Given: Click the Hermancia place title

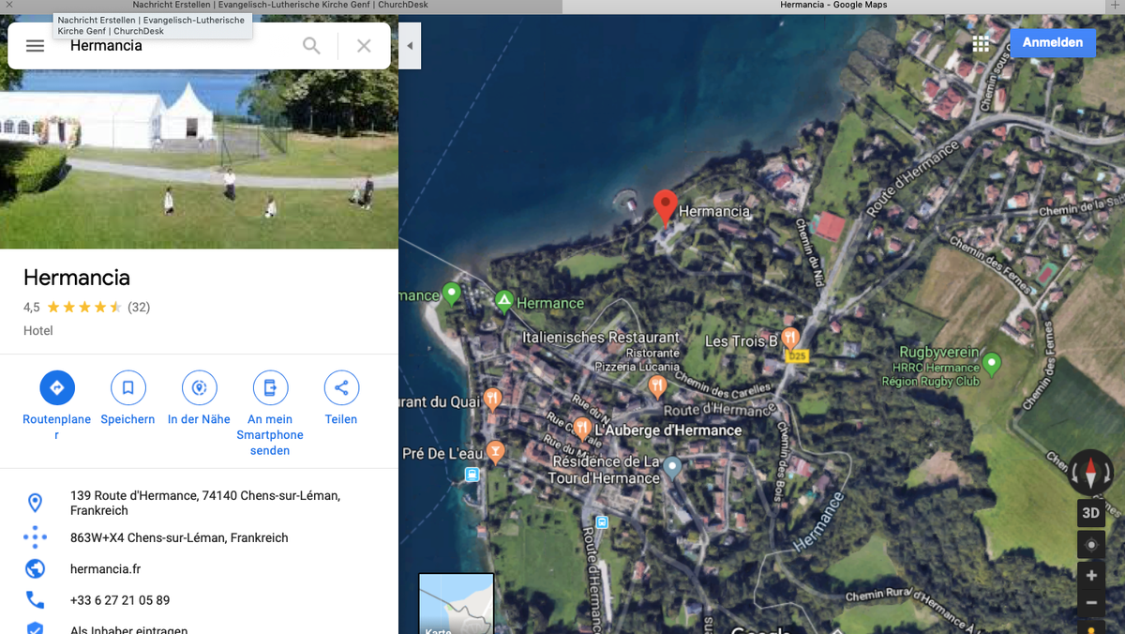Looking at the screenshot, I should coord(77,278).
